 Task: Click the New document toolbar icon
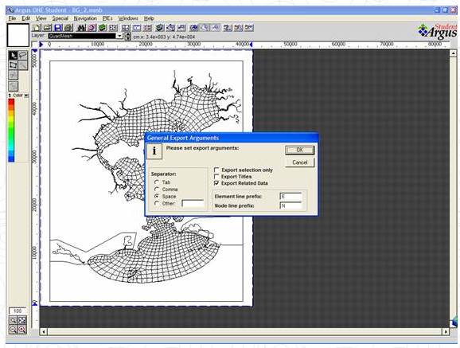tap(37, 28)
